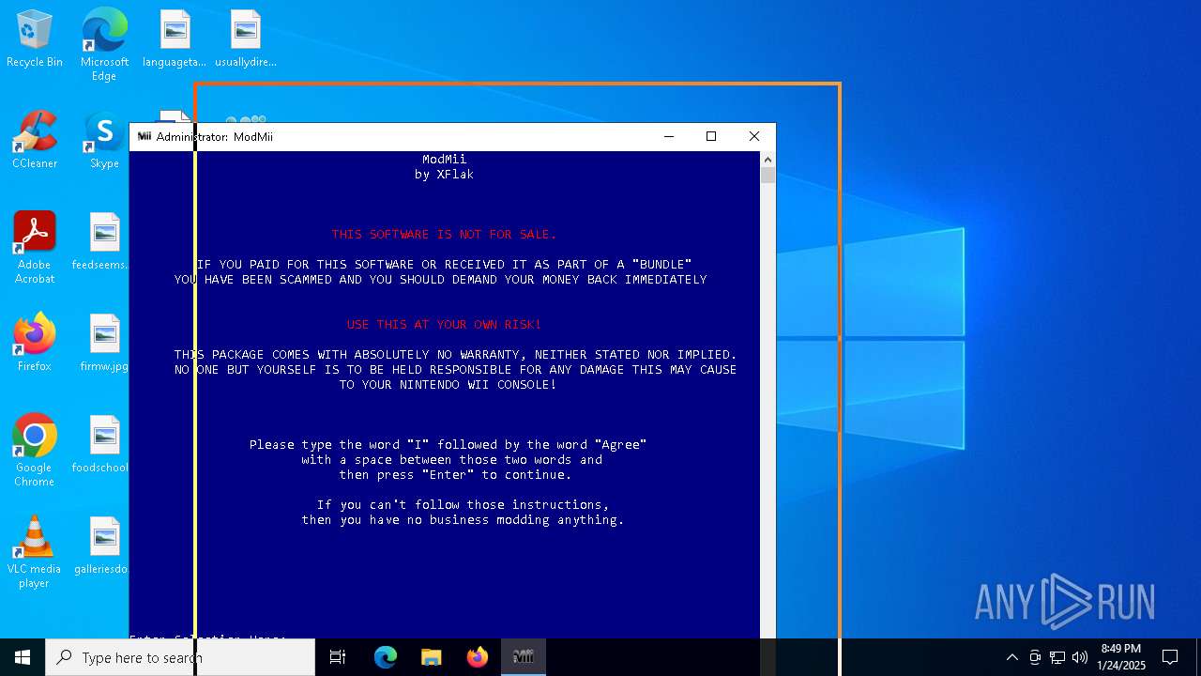Launch Adobe Acrobat from the desktop

(x=35, y=248)
